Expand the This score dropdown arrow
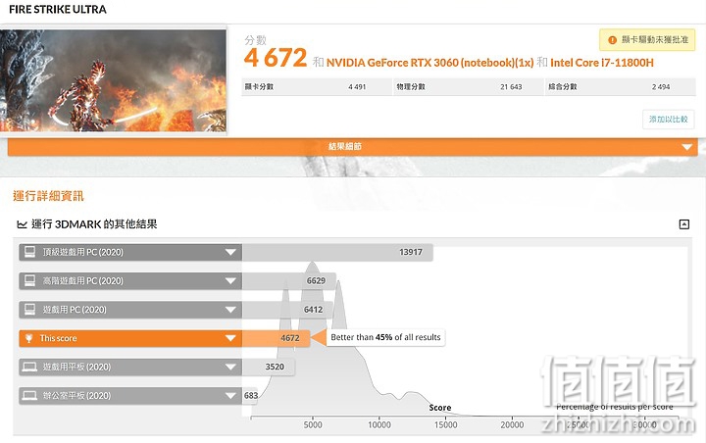Image resolution: width=706 pixels, height=443 pixels. pyautogui.click(x=230, y=338)
